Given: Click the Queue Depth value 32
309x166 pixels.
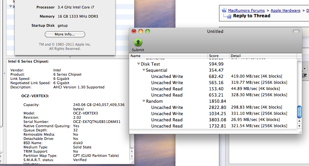Looking at the screenshot, I should [x=75, y=130].
